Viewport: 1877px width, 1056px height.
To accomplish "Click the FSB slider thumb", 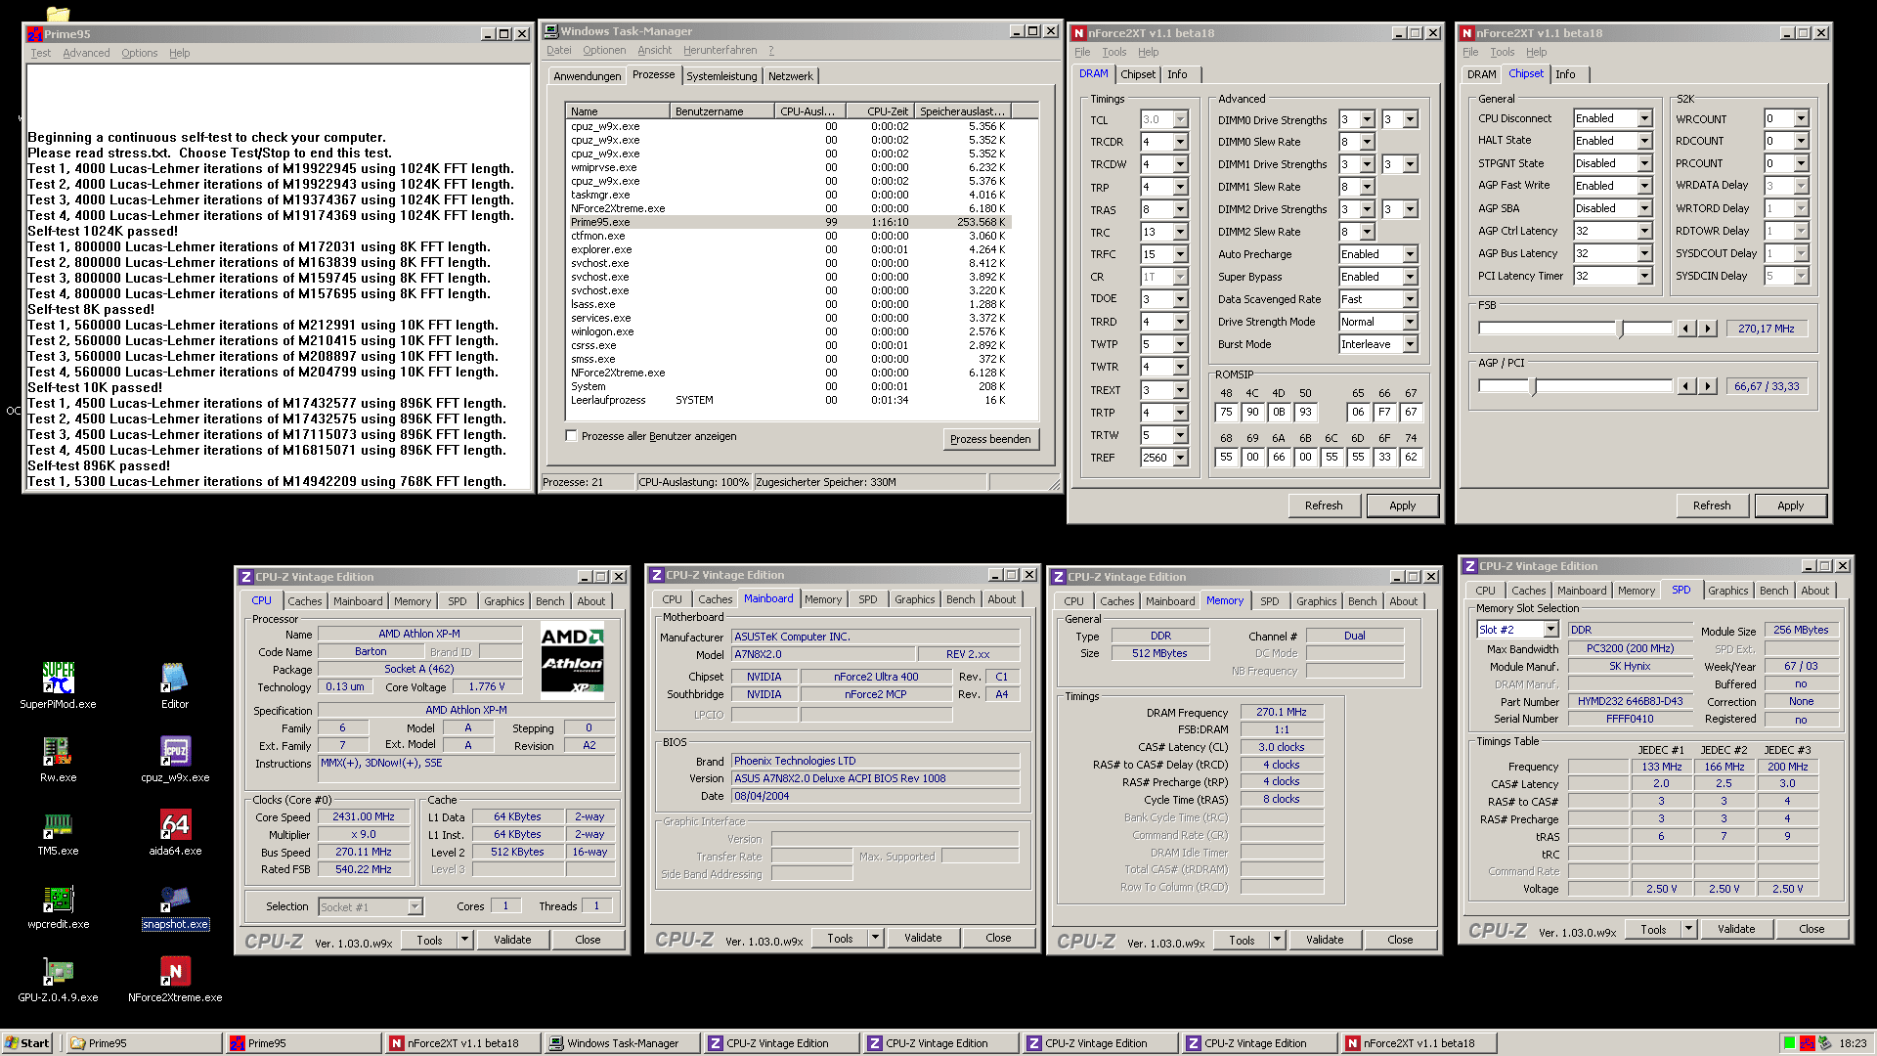I will click(x=1621, y=330).
